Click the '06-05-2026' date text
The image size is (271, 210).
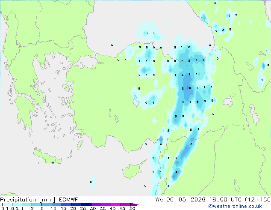(186, 200)
